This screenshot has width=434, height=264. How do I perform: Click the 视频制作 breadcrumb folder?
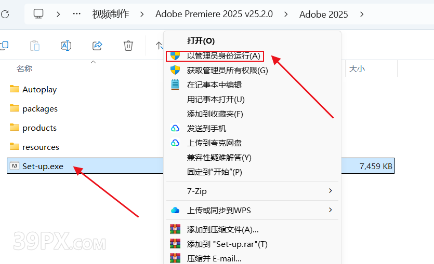click(111, 14)
